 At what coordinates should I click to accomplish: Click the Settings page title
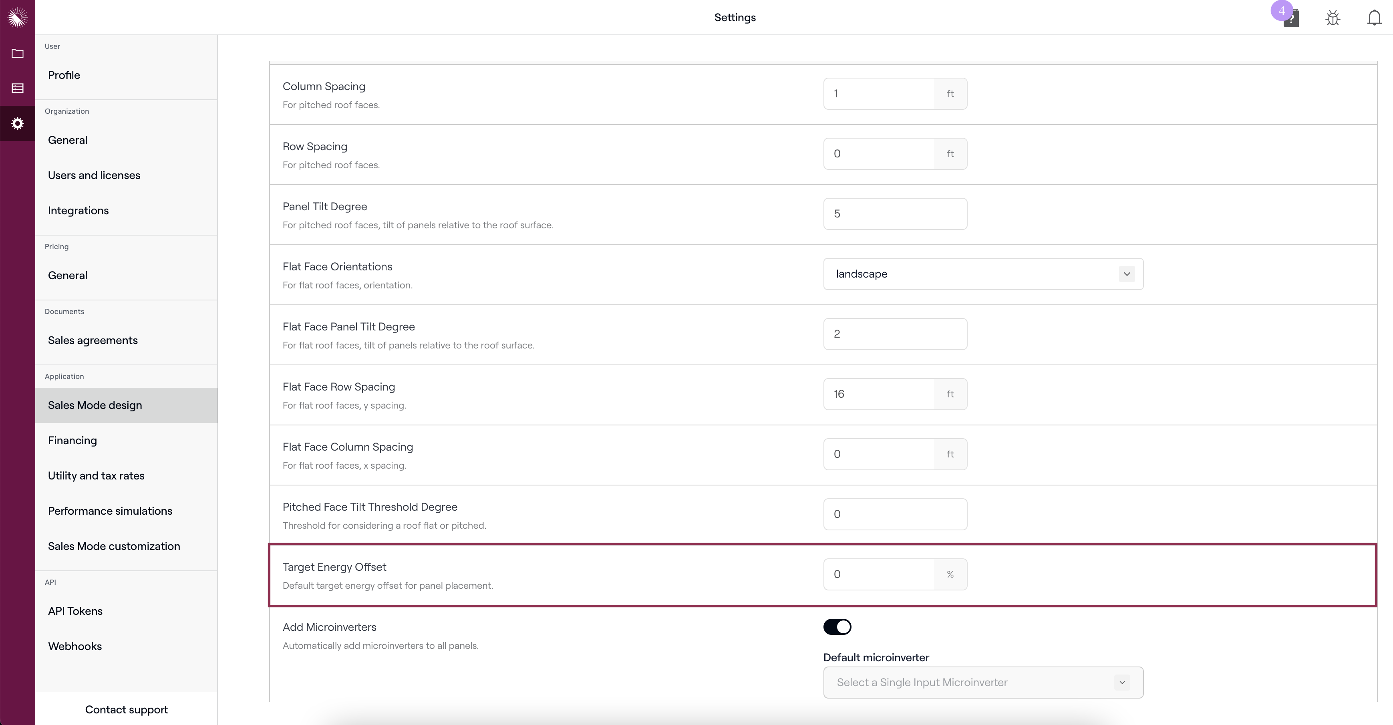(735, 17)
